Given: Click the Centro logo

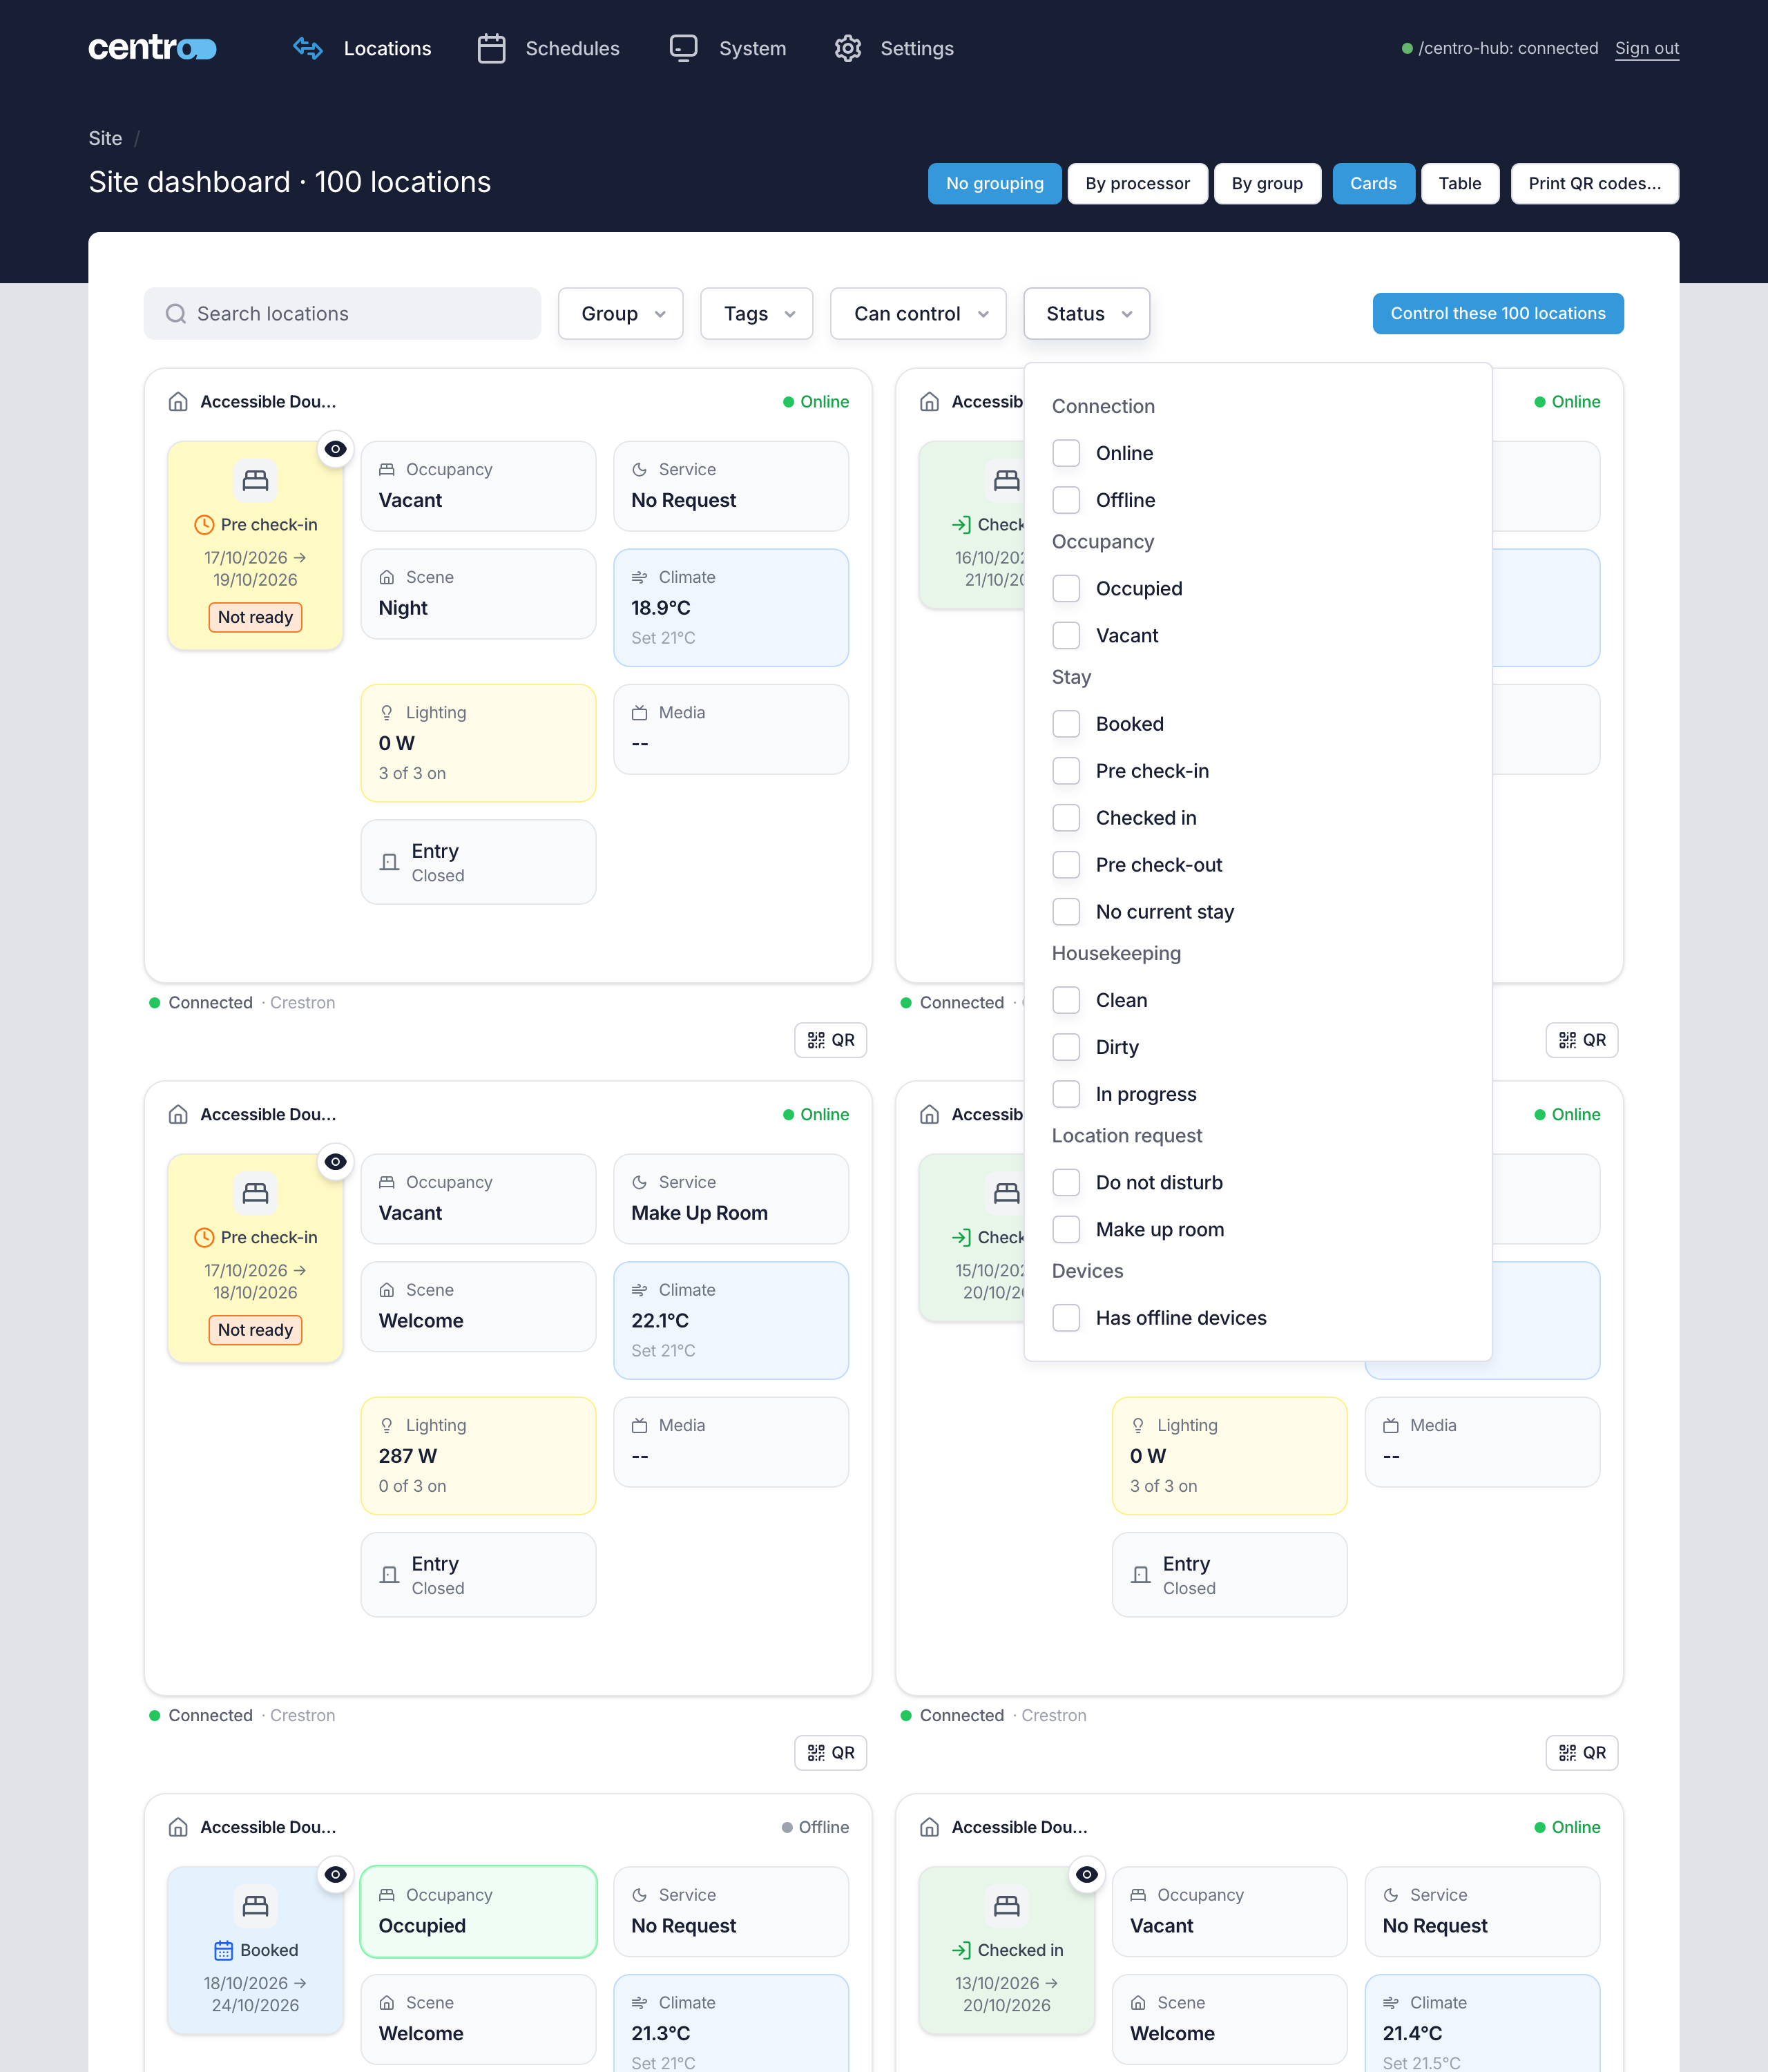Looking at the screenshot, I should click(152, 48).
